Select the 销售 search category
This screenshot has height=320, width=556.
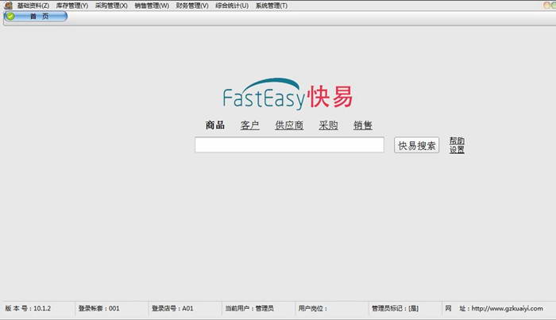point(362,125)
